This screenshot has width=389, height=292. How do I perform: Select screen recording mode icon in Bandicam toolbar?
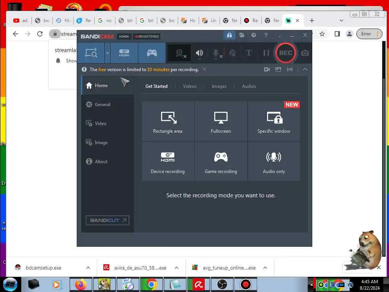tap(91, 53)
